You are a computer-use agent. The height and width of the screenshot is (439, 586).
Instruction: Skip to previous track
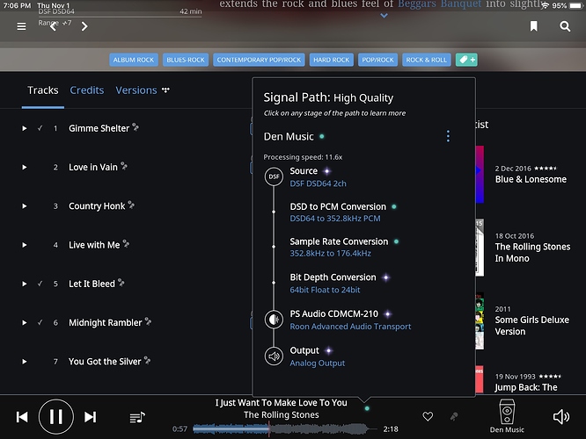click(22, 417)
